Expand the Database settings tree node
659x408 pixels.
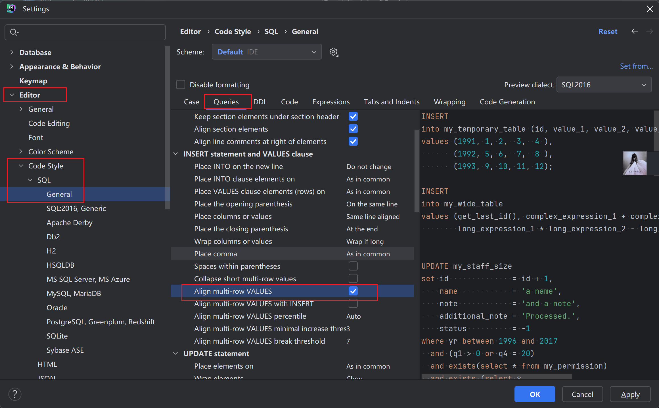(x=12, y=52)
